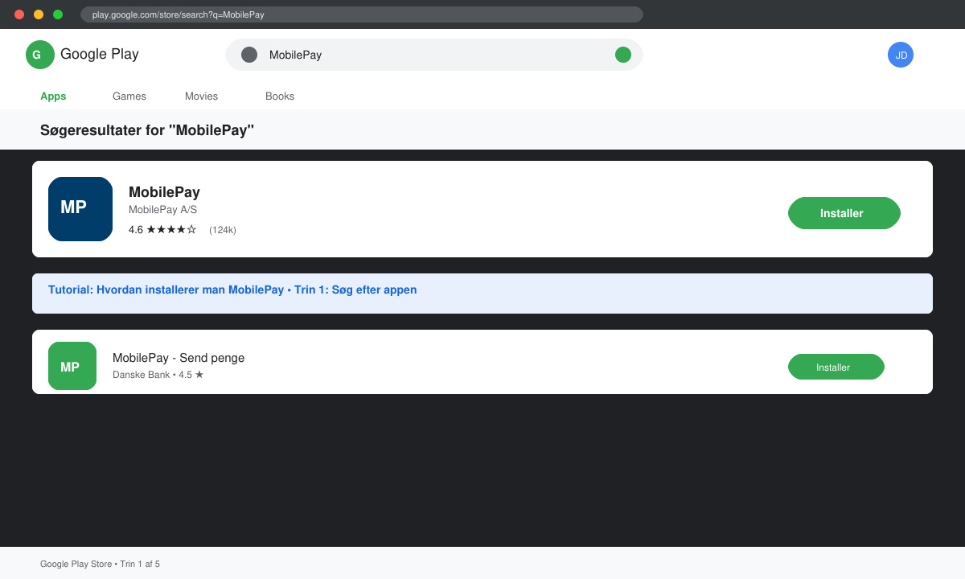Click the MobilePay search input field
This screenshot has height=579, width=965.
click(x=434, y=55)
